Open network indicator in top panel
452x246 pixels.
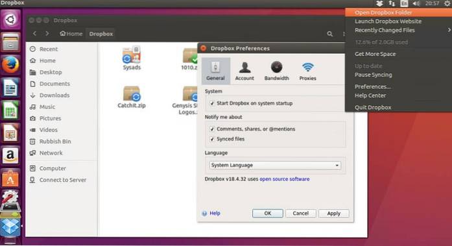coord(392,3)
